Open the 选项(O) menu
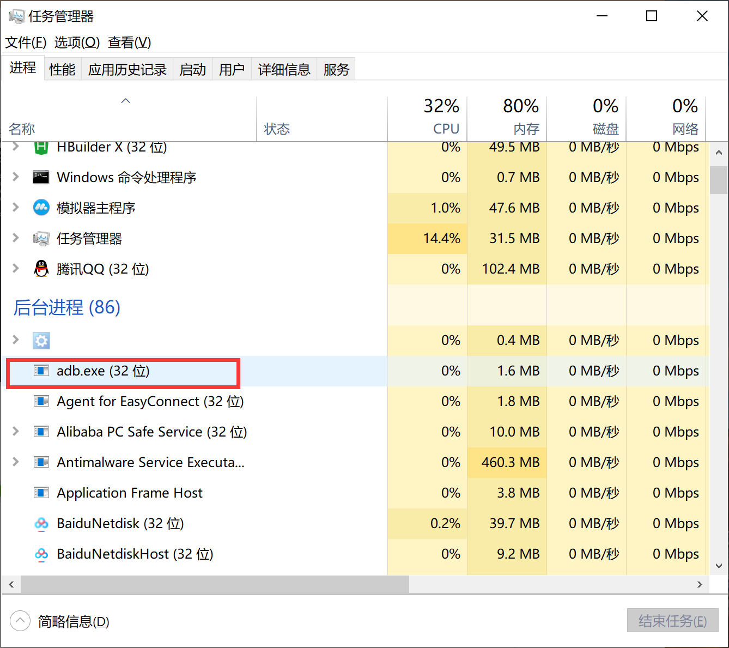The height and width of the screenshot is (648, 729). point(77,43)
